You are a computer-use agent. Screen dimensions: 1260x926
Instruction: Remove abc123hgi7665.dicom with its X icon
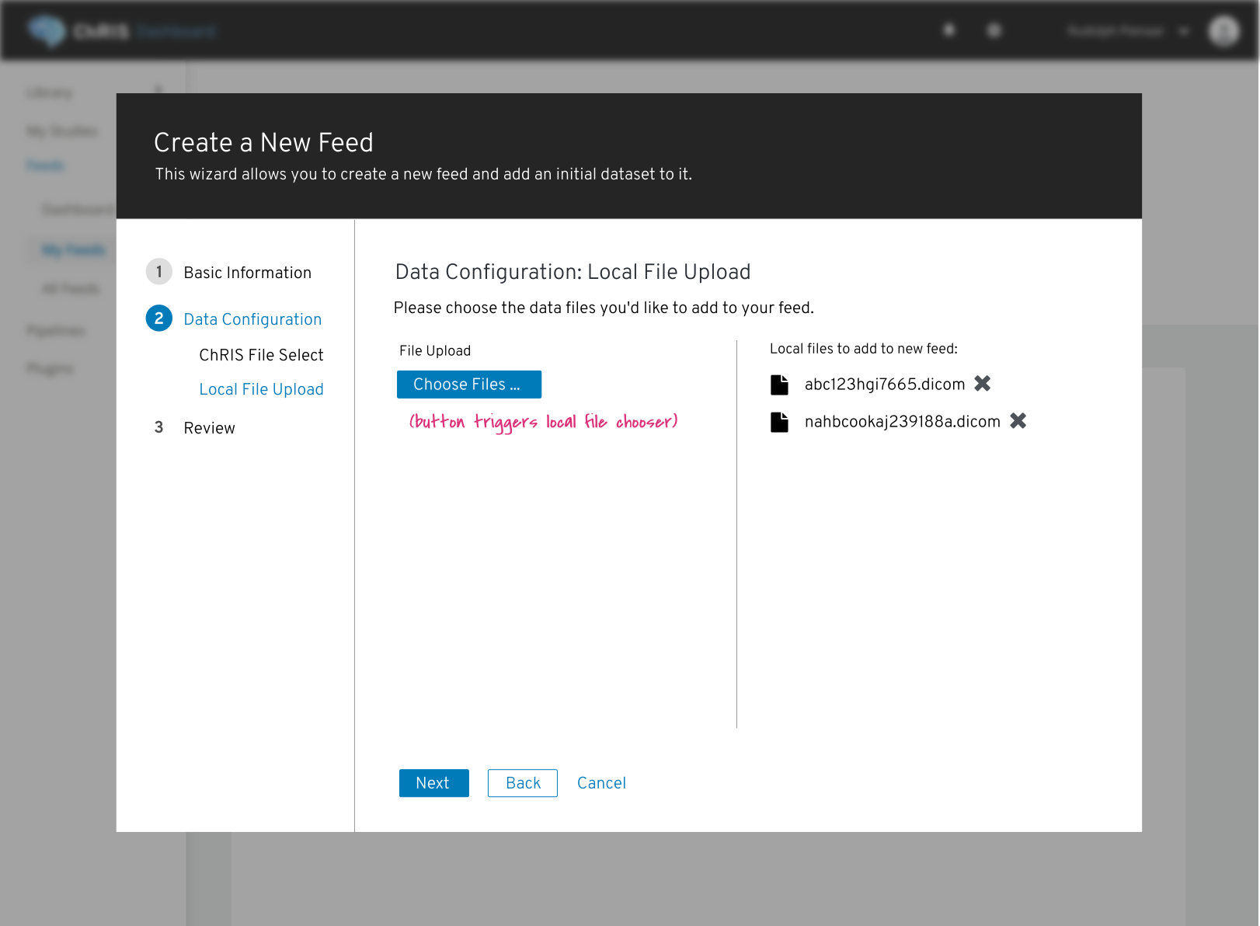(983, 383)
